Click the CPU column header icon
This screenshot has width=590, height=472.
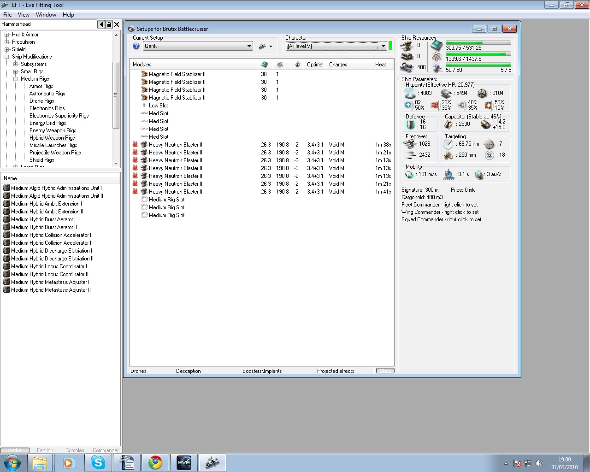click(265, 65)
